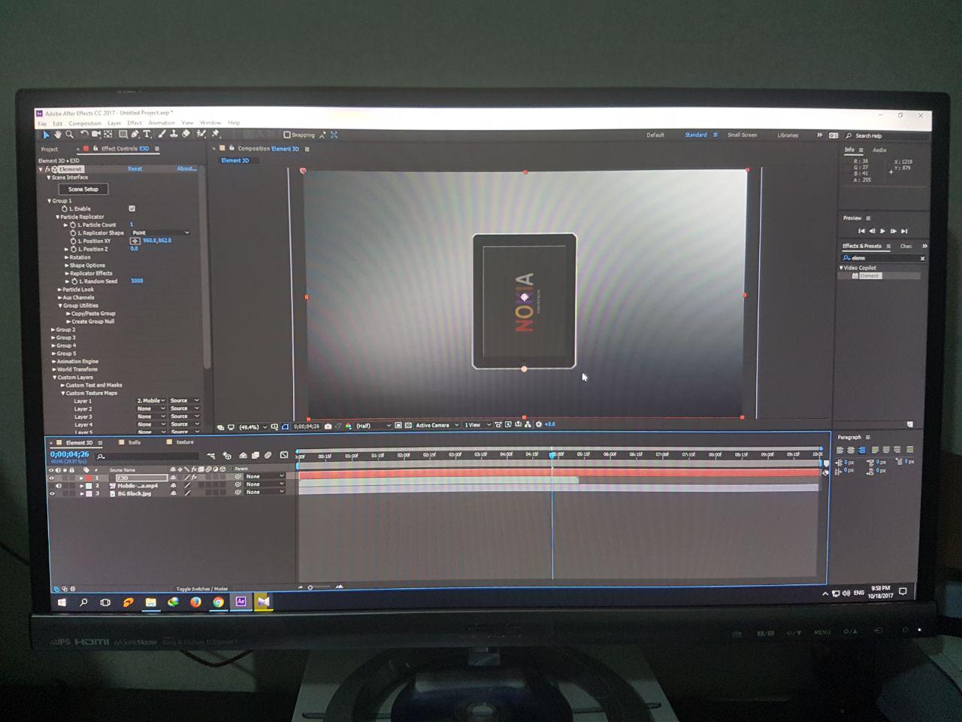The image size is (962, 722).
Task: Open the Layer 1 '2. Mobile' dropdown
Action: pyautogui.click(x=151, y=401)
